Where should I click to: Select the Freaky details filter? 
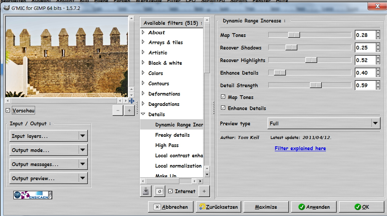point(172,135)
